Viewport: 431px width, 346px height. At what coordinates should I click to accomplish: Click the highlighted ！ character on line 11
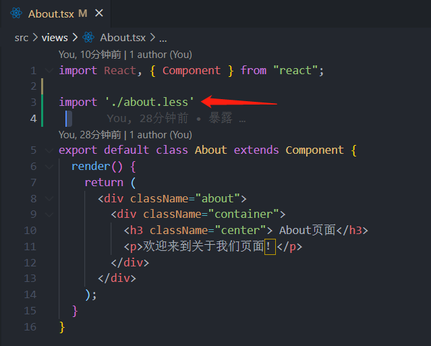pos(270,246)
